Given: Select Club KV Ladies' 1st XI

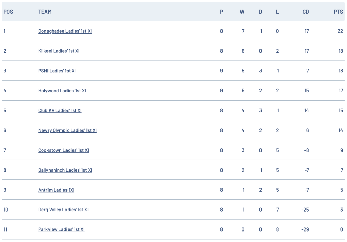Looking at the screenshot, I should coord(60,110).
